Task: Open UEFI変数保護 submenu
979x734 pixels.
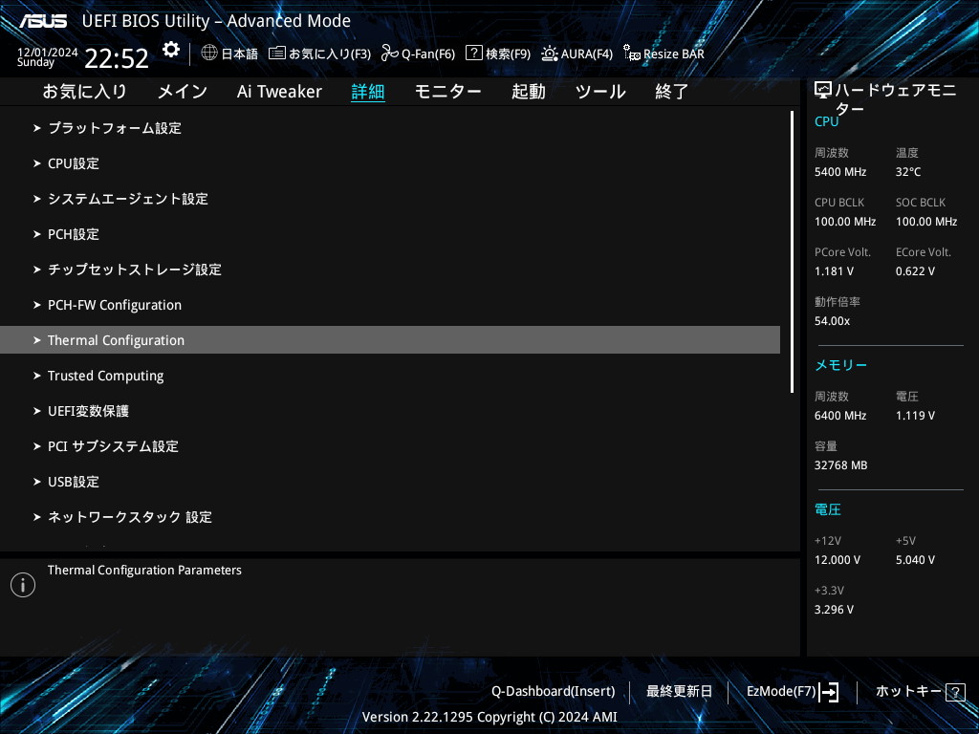Action: tap(390, 411)
